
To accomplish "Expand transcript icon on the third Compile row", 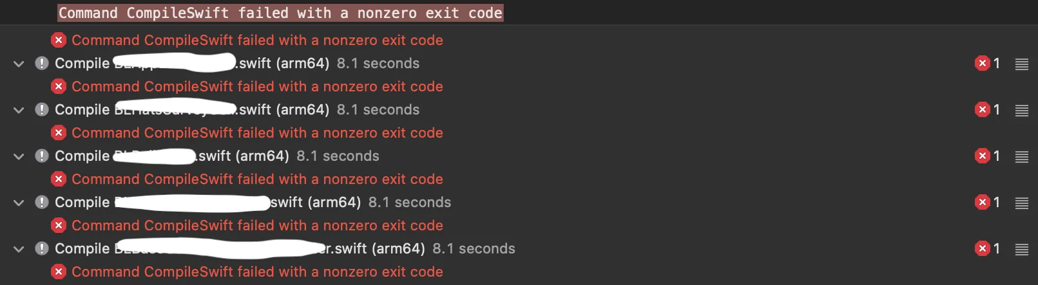I will coord(1022,156).
